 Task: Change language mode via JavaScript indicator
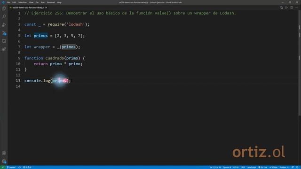[x=252, y=167]
